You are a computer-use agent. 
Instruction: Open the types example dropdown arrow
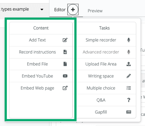[42, 9]
